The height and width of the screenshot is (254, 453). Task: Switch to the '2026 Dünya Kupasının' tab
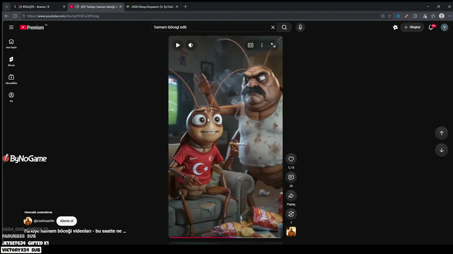pyautogui.click(x=153, y=7)
